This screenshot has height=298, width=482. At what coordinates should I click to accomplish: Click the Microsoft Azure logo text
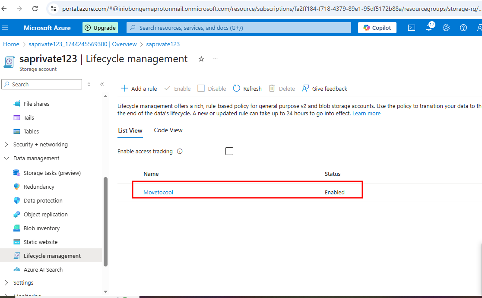coord(47,28)
